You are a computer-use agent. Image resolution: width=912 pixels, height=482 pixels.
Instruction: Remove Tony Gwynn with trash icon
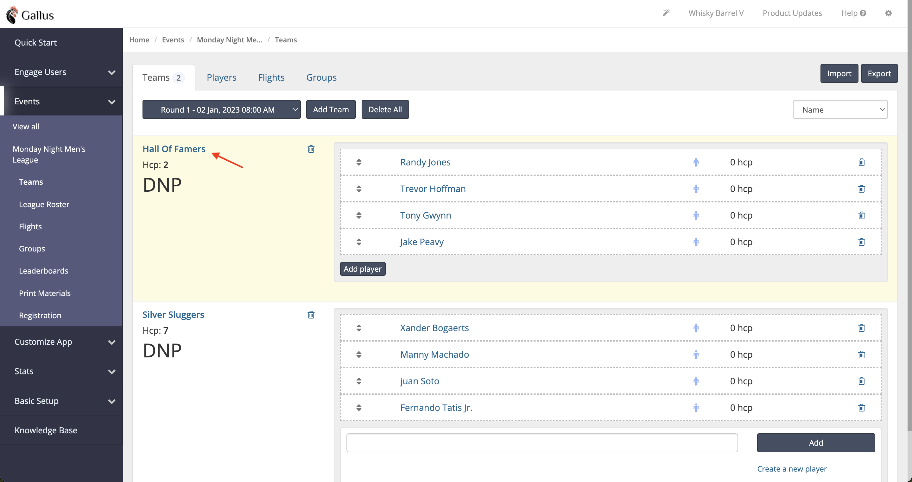[861, 215]
